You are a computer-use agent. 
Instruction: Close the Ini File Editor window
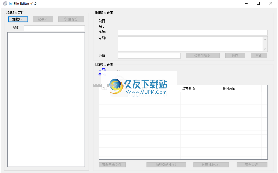tap(271, 3)
